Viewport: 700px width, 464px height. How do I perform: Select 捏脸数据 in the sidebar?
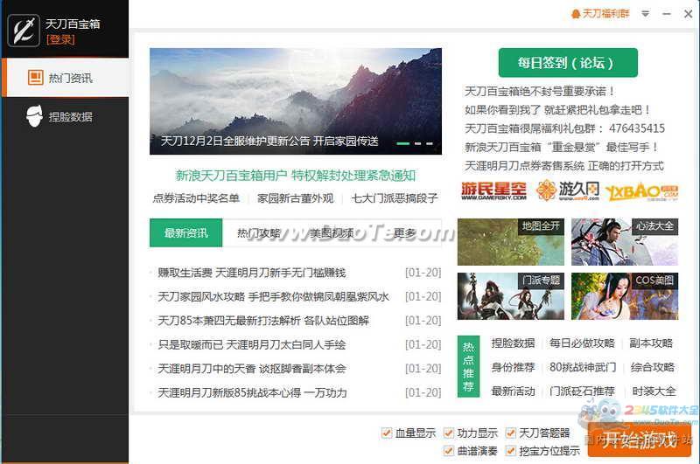65,116
